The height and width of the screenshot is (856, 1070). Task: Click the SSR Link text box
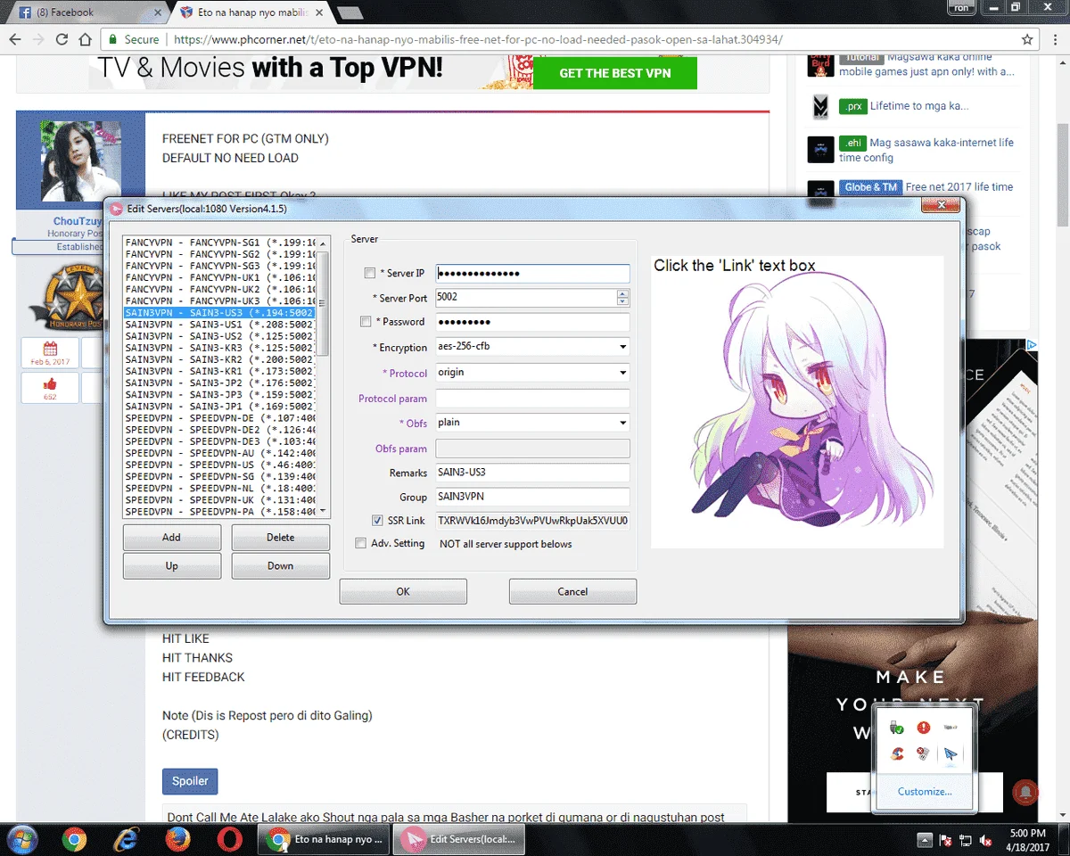(x=532, y=520)
